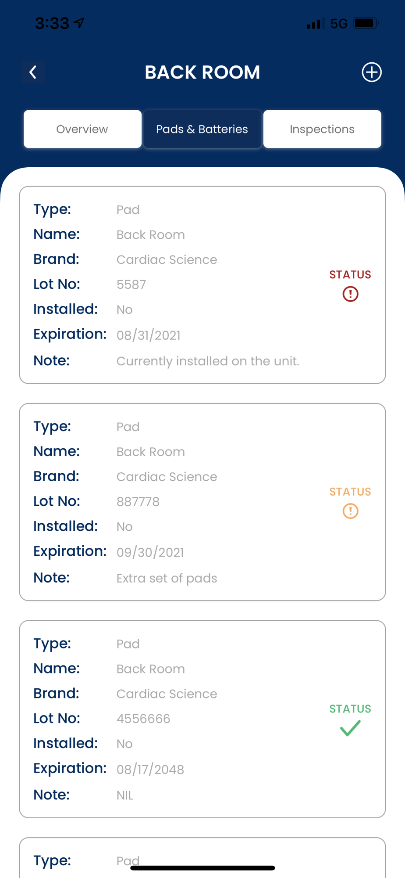Tap the note 'Currently installed on the unit.'
Viewport: 405px width, 878px height.
coord(208,361)
